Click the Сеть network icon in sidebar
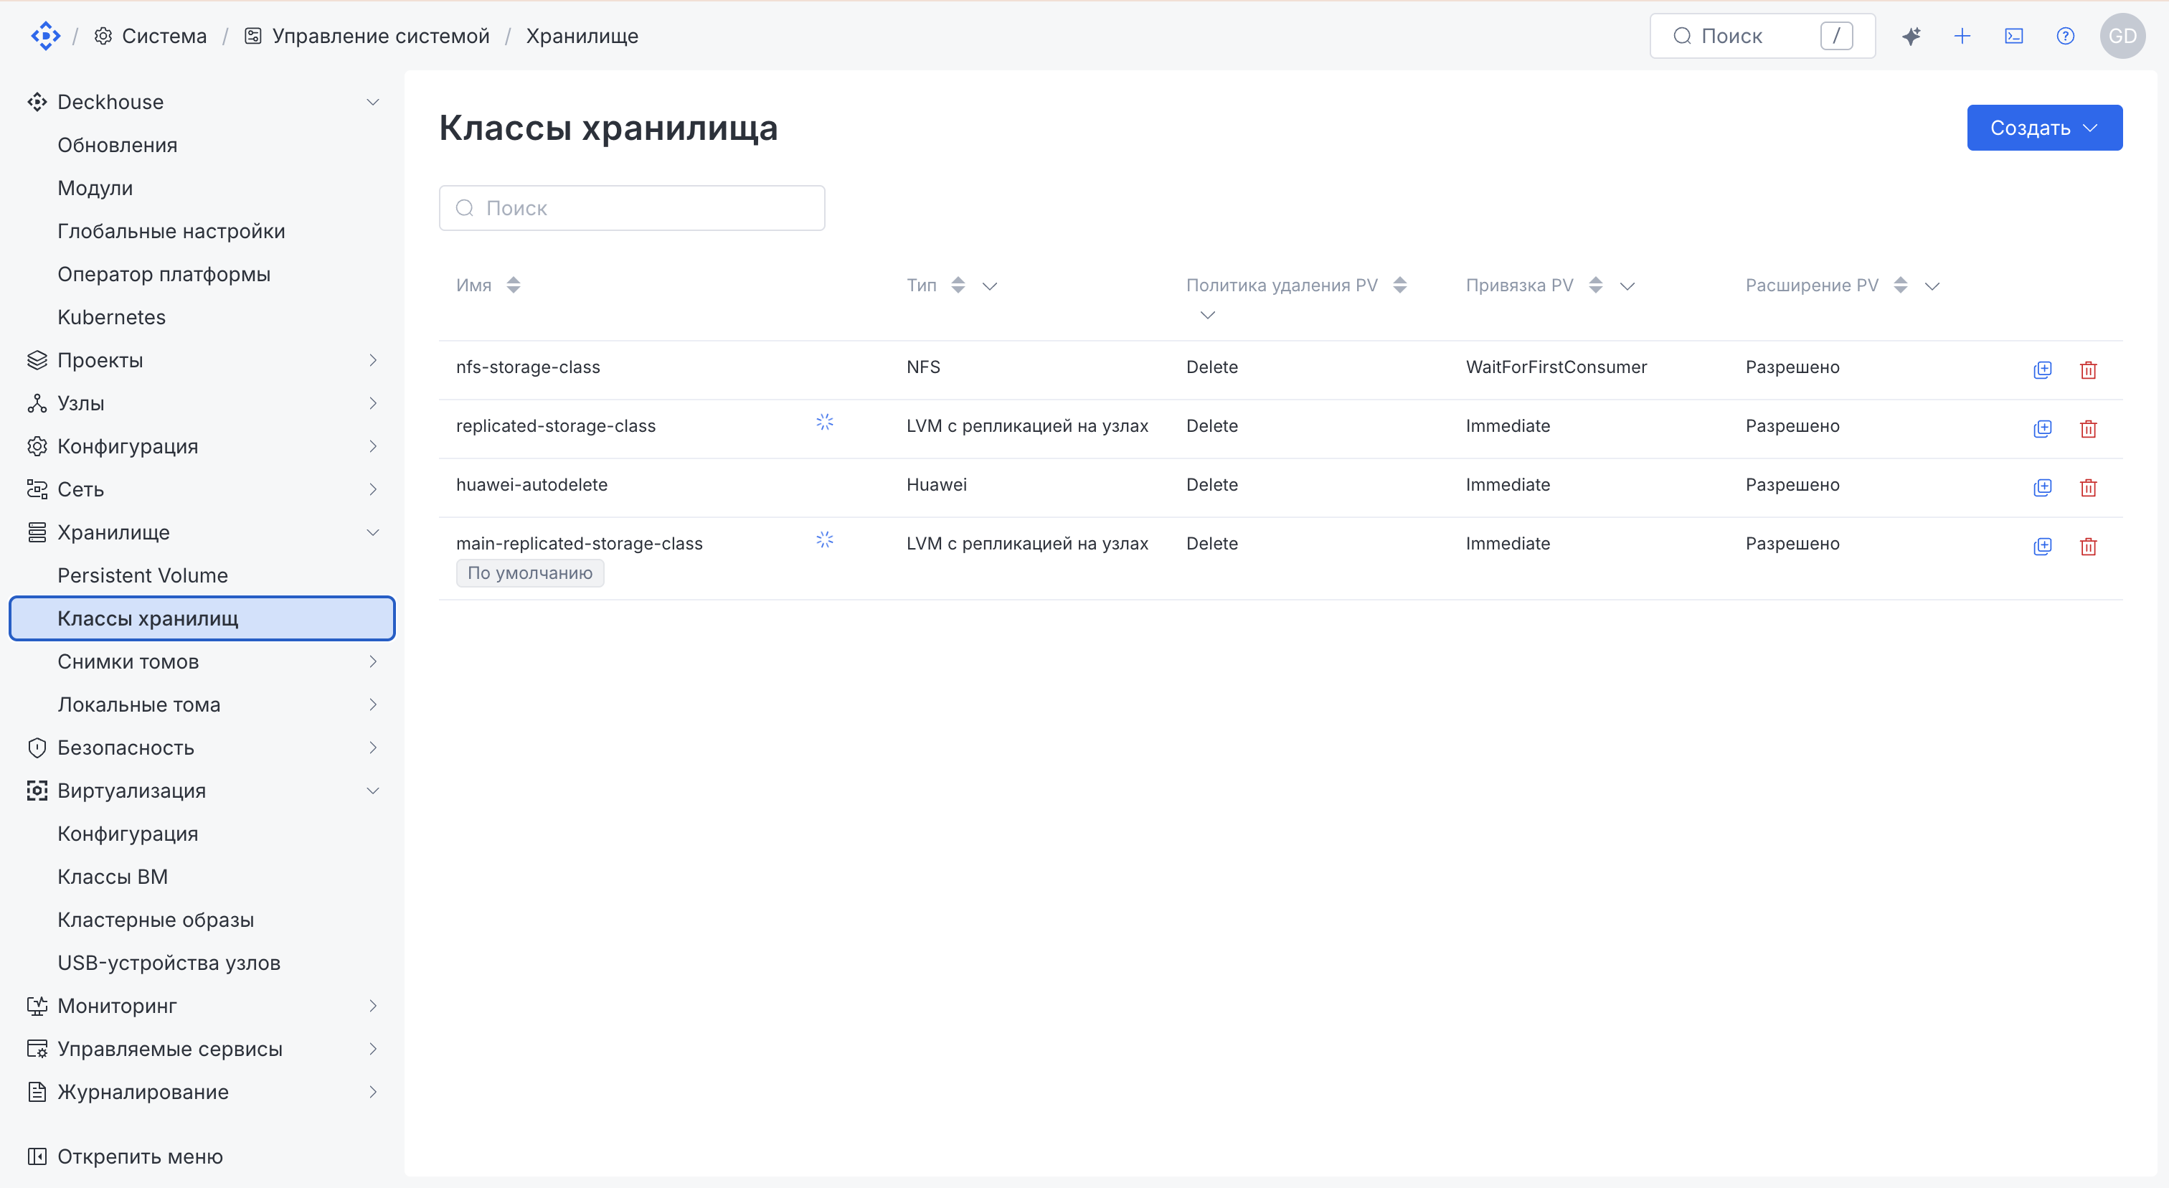 (37, 489)
